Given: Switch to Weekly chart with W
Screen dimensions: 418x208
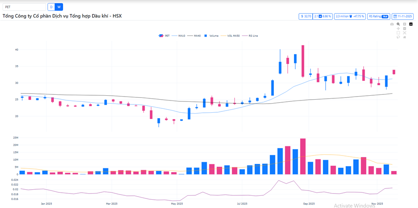Looking at the screenshot, I should click(59, 7).
